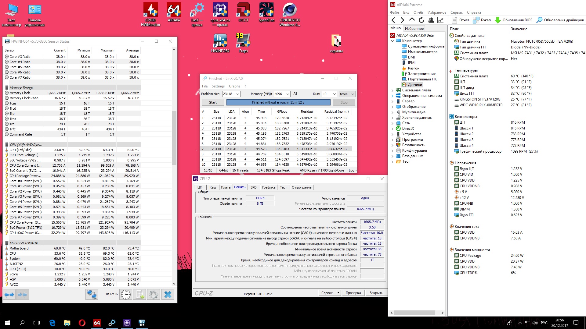Click HWiNFO log file icon
The width and height of the screenshot is (586, 329).
139,294
